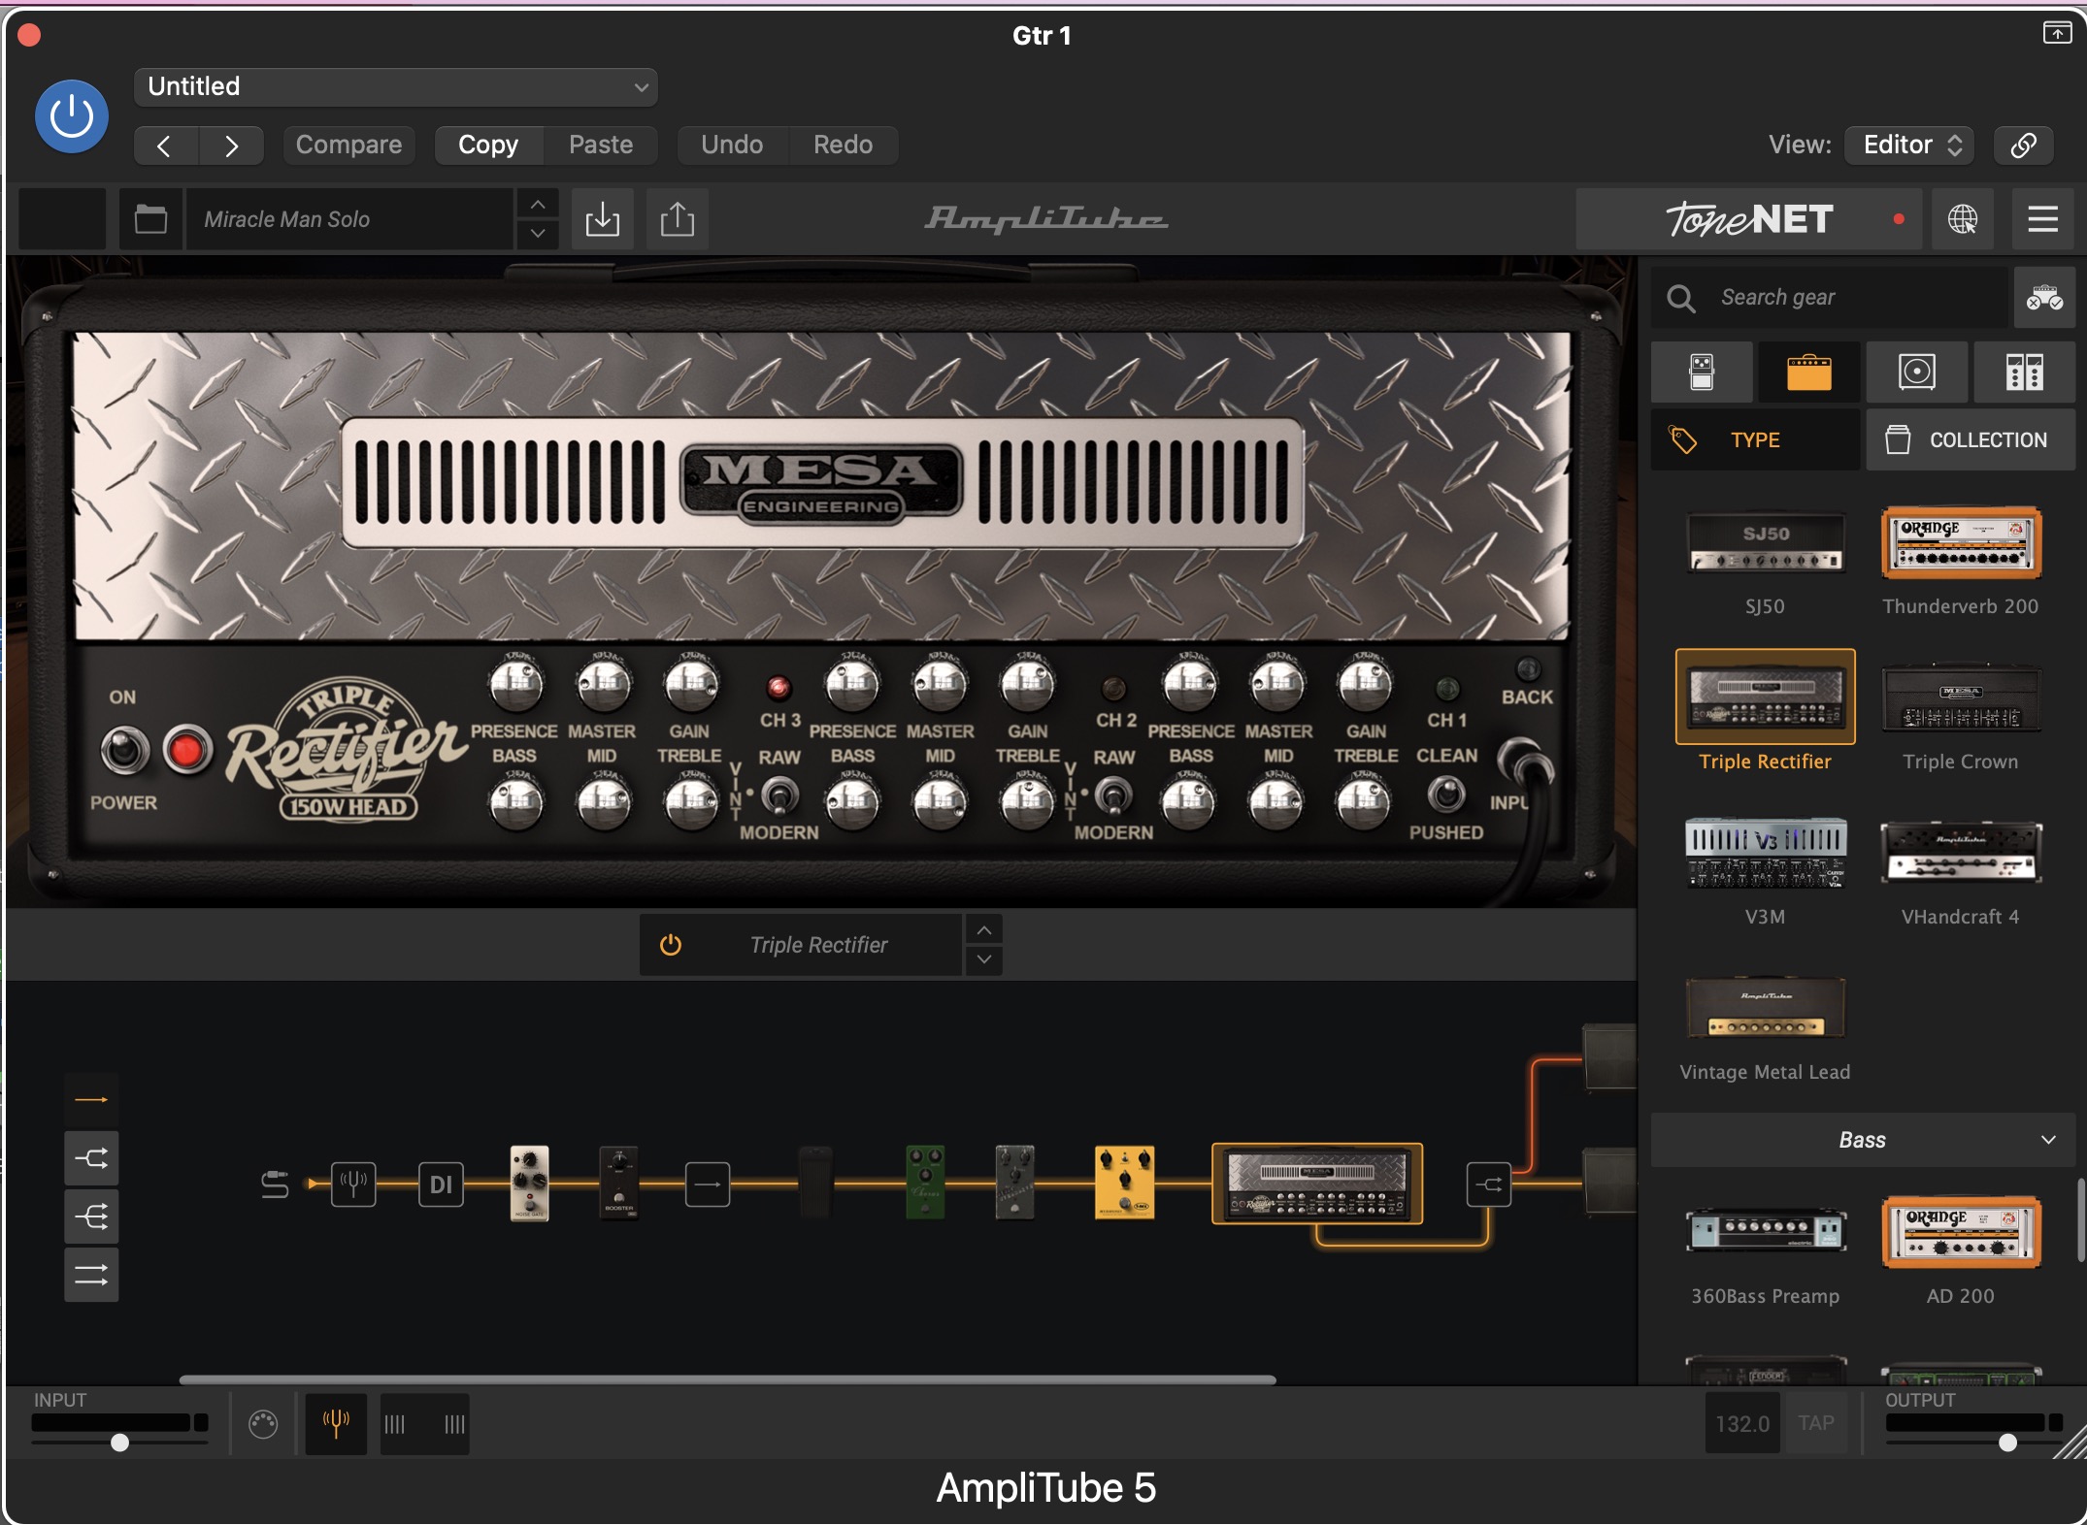Image resolution: width=2087 pixels, height=1525 pixels.
Task: Go to previous preset with left arrow
Action: [166, 146]
